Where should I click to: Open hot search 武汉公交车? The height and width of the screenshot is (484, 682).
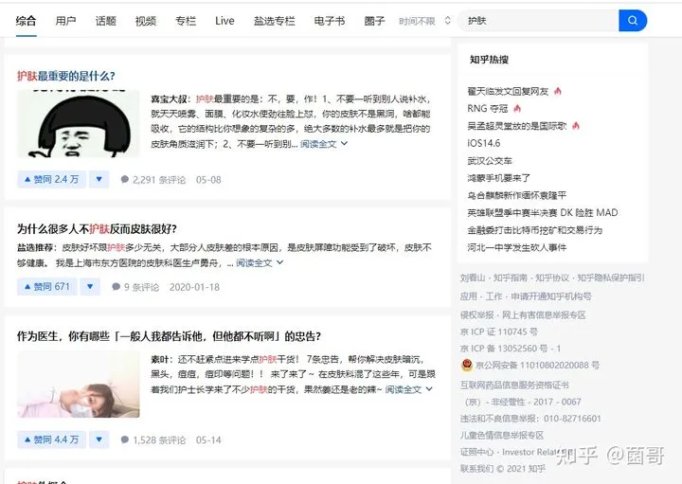[x=490, y=160]
